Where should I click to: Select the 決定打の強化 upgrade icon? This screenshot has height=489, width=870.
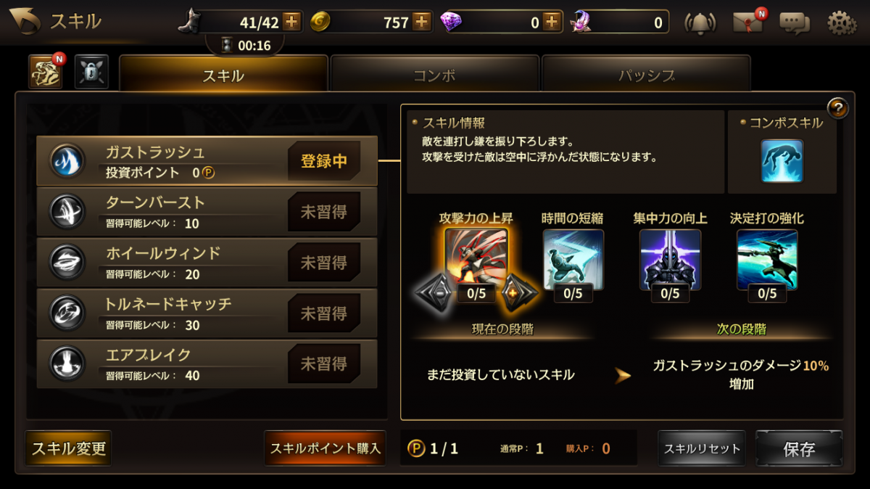coord(767,258)
